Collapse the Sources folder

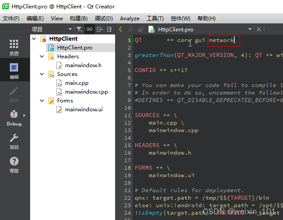(42, 74)
